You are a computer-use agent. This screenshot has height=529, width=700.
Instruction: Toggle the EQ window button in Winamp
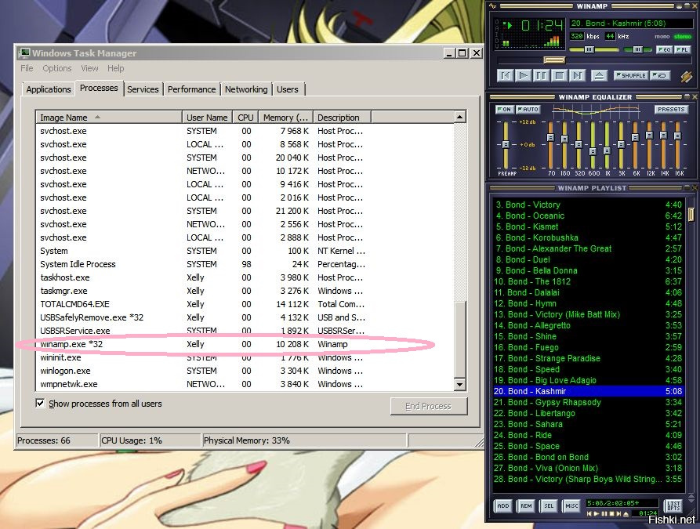pyautogui.click(x=664, y=49)
